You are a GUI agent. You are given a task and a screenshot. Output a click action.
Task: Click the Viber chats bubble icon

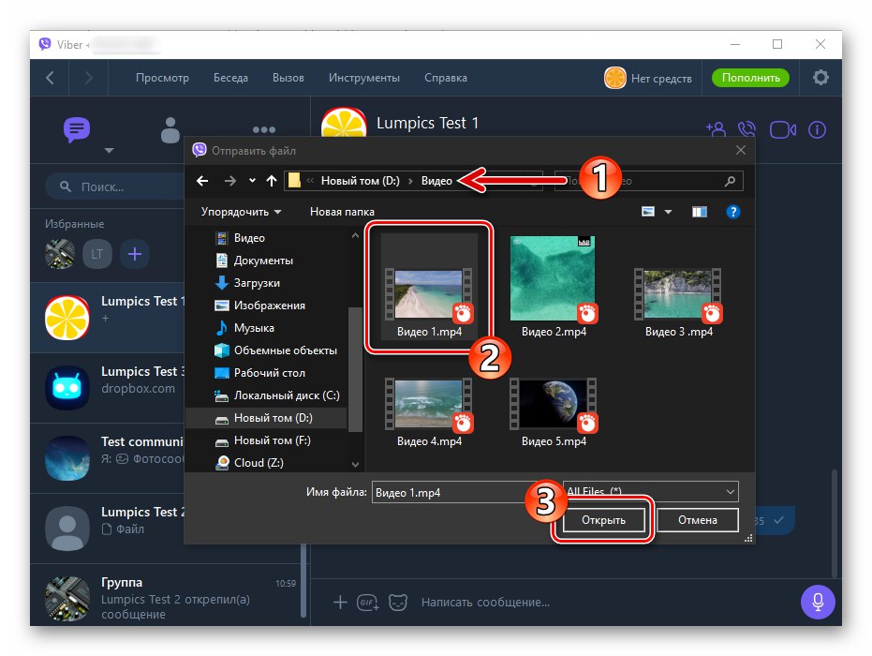pyautogui.click(x=77, y=129)
